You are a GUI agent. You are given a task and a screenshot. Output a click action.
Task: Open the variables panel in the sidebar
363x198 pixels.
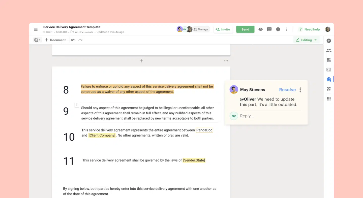point(329,70)
